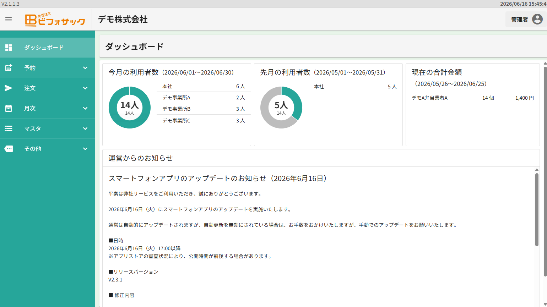The height and width of the screenshot is (307, 547).
Task: Click the その他 more-dots icon
Action: click(9, 149)
